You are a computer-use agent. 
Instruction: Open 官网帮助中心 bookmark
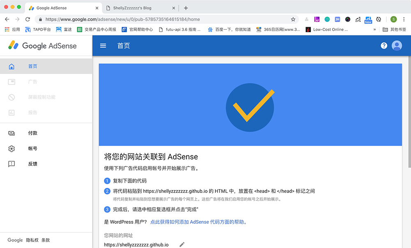pos(137,29)
